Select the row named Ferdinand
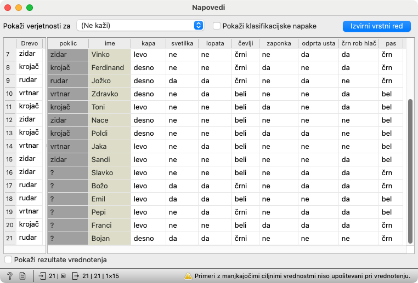Image resolution: width=418 pixels, height=283 pixels. (108, 68)
